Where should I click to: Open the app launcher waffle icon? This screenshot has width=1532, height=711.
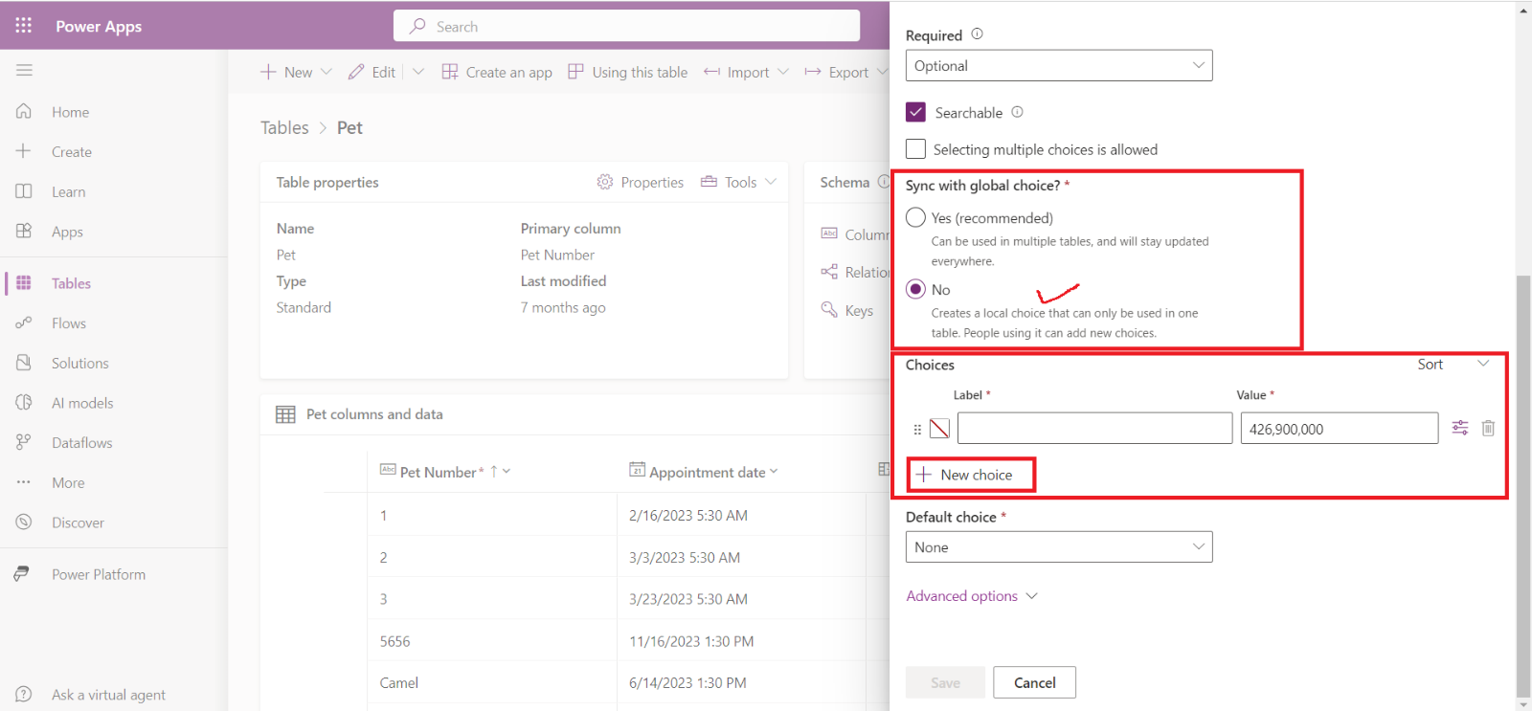pos(24,26)
